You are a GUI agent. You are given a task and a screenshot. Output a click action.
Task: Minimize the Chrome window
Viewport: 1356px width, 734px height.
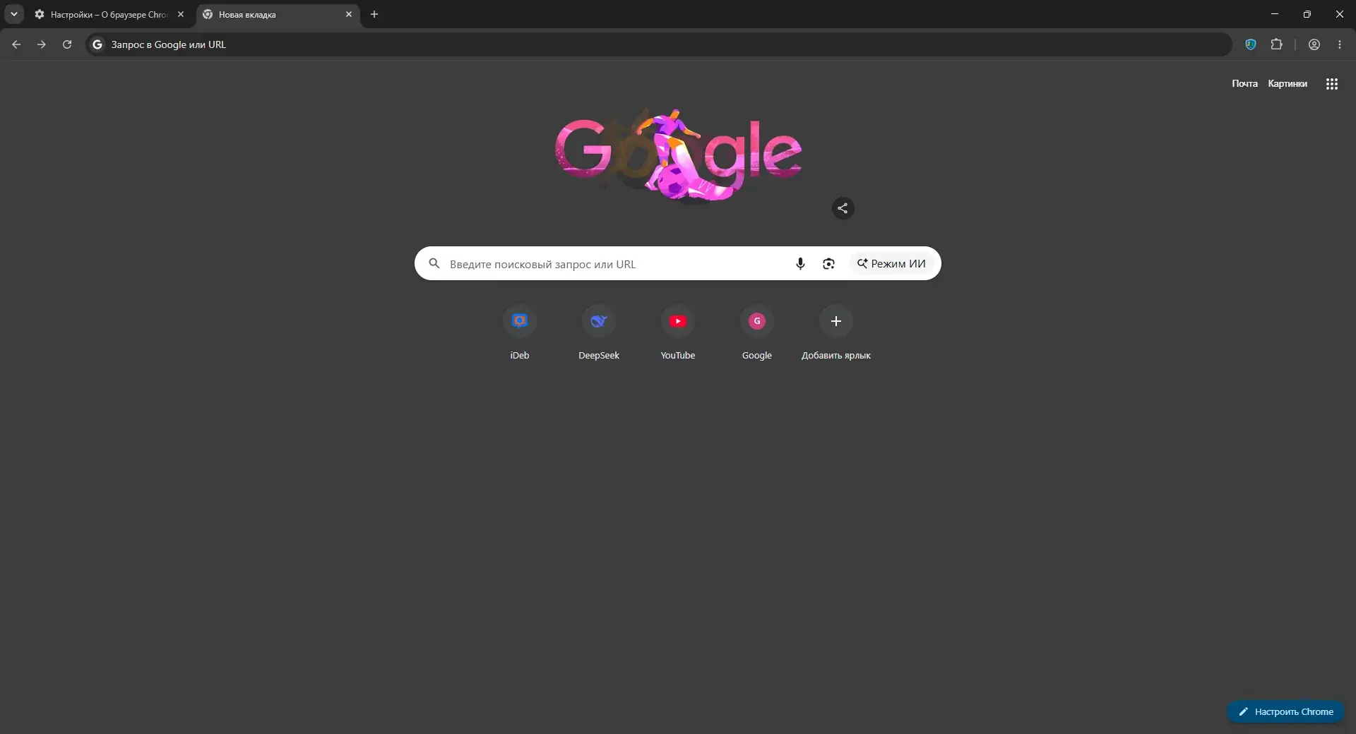coord(1275,14)
